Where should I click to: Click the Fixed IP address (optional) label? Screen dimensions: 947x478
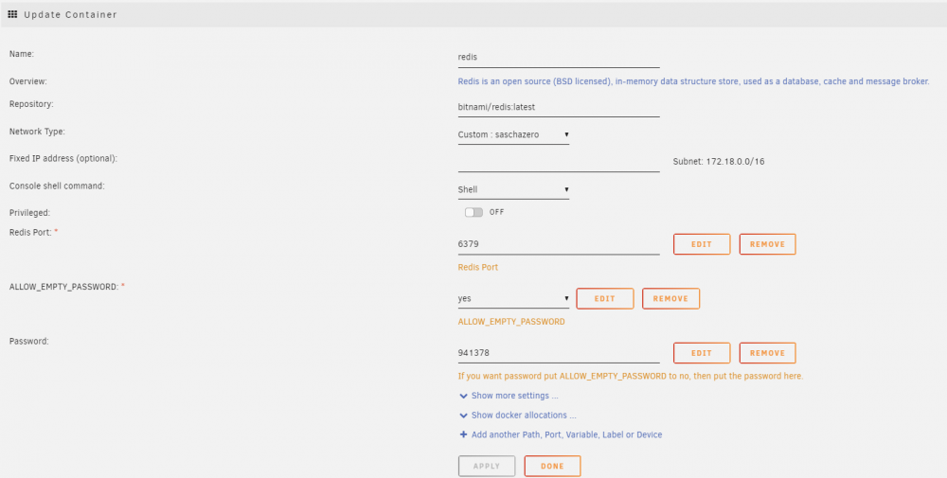tap(63, 158)
